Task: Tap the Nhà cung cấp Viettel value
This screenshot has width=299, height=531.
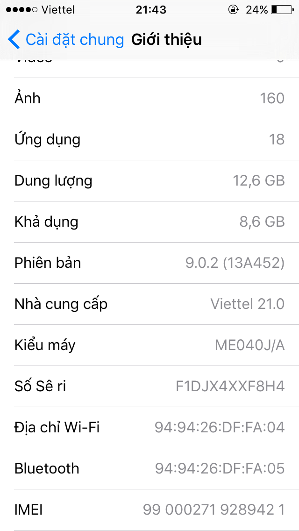Action: (x=247, y=304)
